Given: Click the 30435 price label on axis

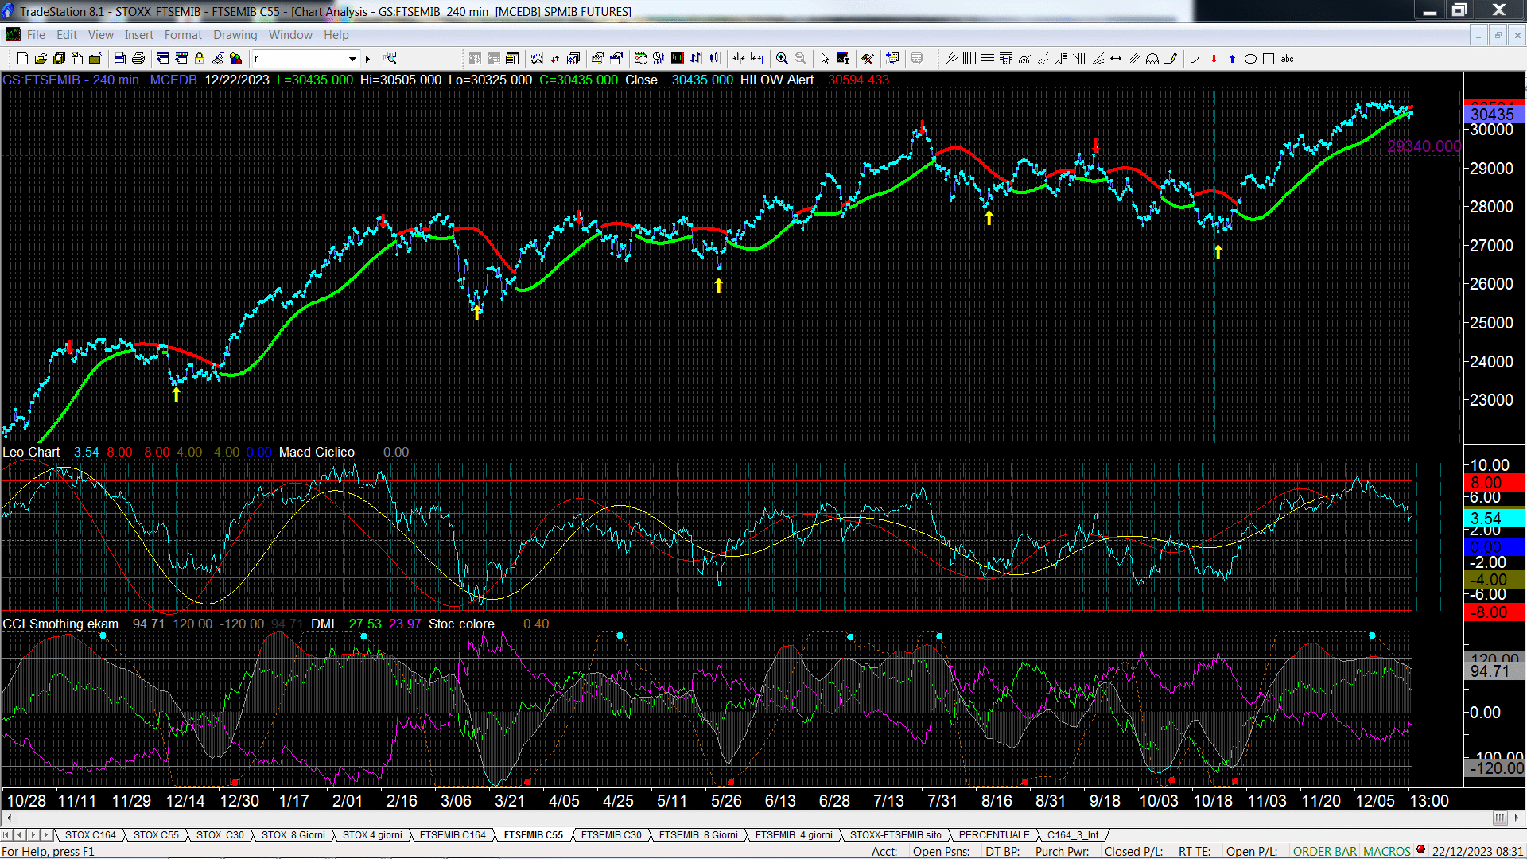Looking at the screenshot, I should tap(1494, 115).
